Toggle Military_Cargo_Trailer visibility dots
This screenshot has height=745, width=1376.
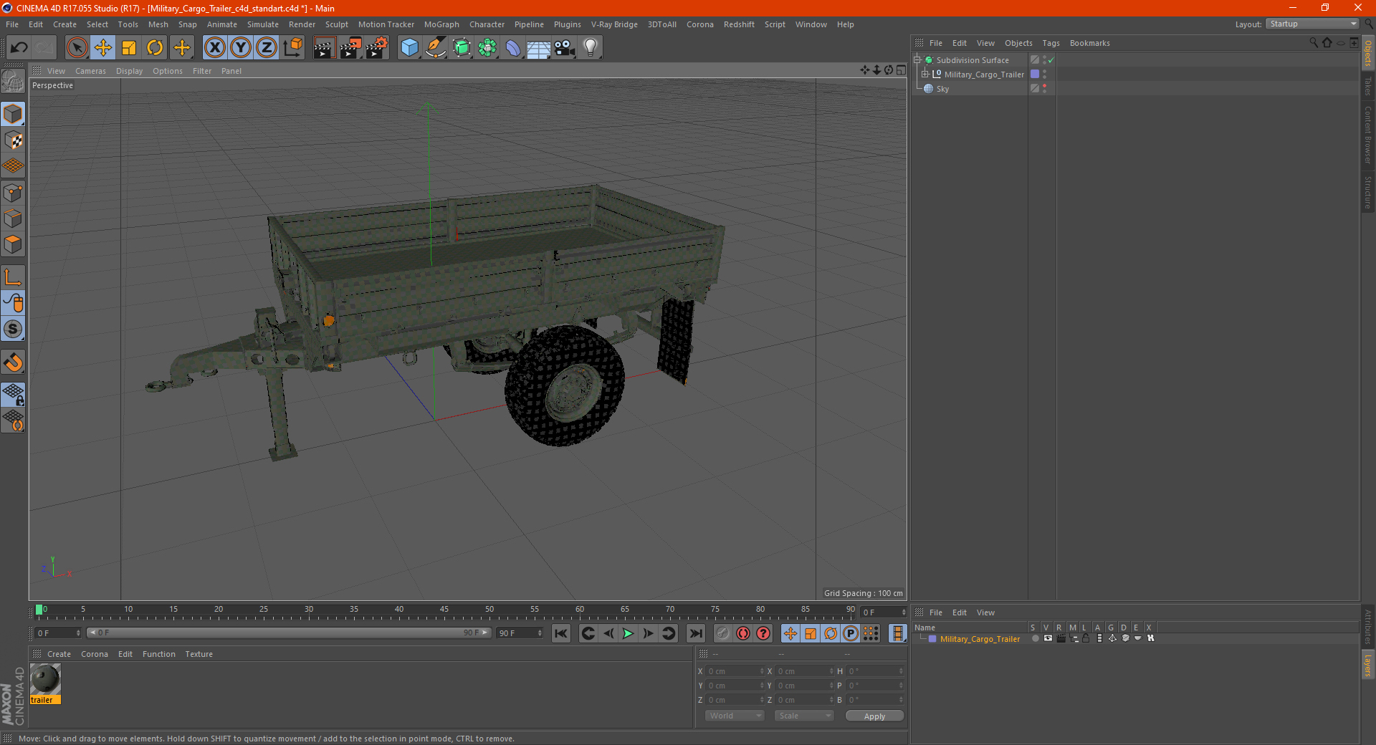[x=1044, y=74]
